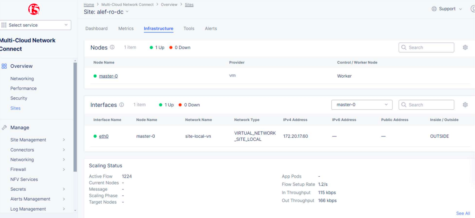Focus the Nodes search field
This screenshot has width=475, height=218.
coord(426,47)
